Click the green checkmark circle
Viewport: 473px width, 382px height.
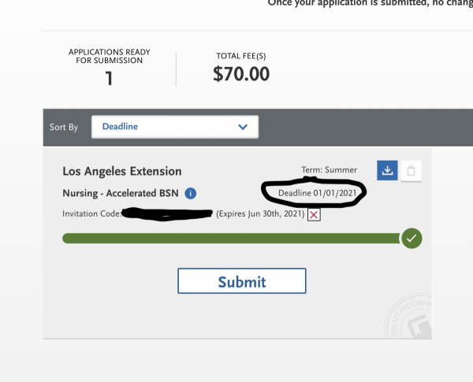411,238
